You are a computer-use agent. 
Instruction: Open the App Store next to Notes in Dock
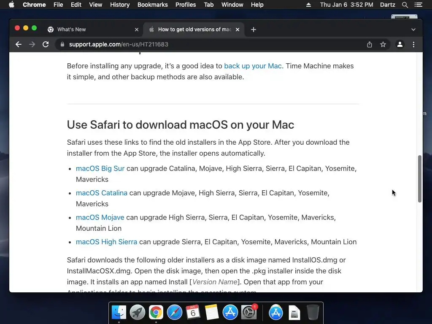pos(230,313)
